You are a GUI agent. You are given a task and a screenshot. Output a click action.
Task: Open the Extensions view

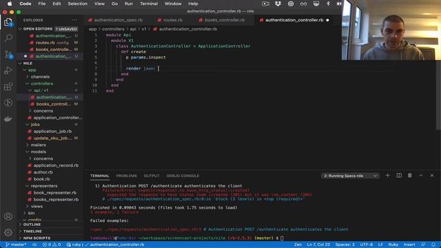pyautogui.click(x=8, y=86)
